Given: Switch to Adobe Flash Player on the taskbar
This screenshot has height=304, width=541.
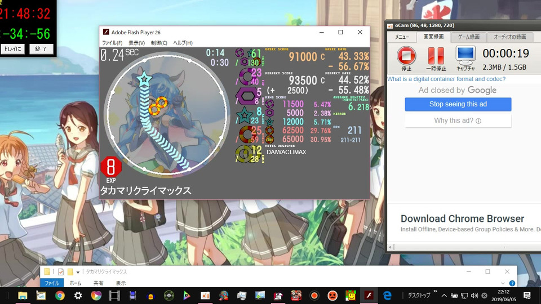Looking at the screenshot, I should 369,296.
